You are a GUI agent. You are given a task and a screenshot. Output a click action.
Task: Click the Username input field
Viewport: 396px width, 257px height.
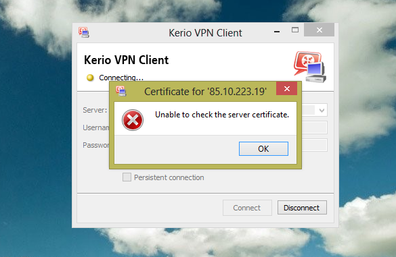(x=314, y=127)
